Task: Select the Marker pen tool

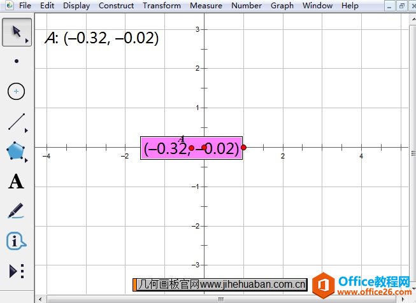Action: 16,211
